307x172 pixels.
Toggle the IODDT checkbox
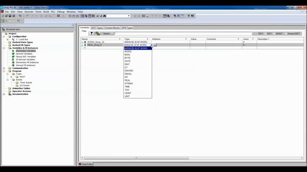274,33
